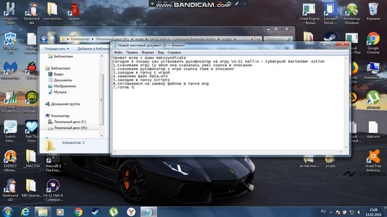The height and width of the screenshot is (217, 387).
Task: Click the volume speaker tray icon
Action: point(359,212)
